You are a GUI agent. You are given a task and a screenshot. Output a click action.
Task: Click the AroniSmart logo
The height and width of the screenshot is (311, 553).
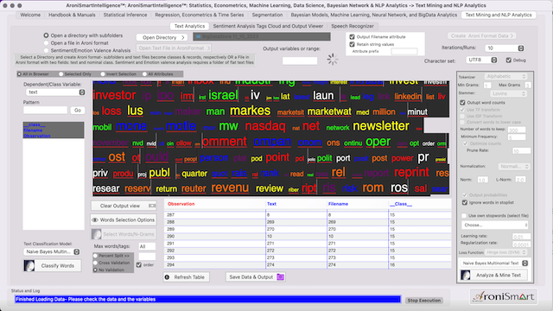tap(504, 296)
